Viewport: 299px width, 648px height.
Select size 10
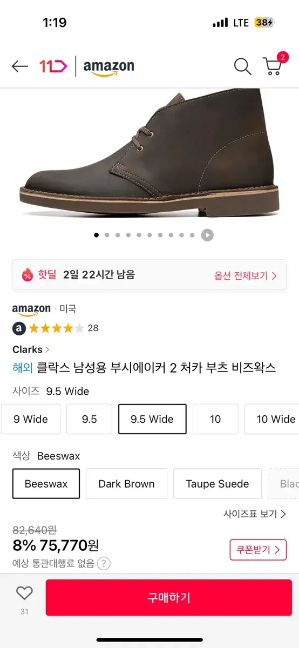click(215, 419)
